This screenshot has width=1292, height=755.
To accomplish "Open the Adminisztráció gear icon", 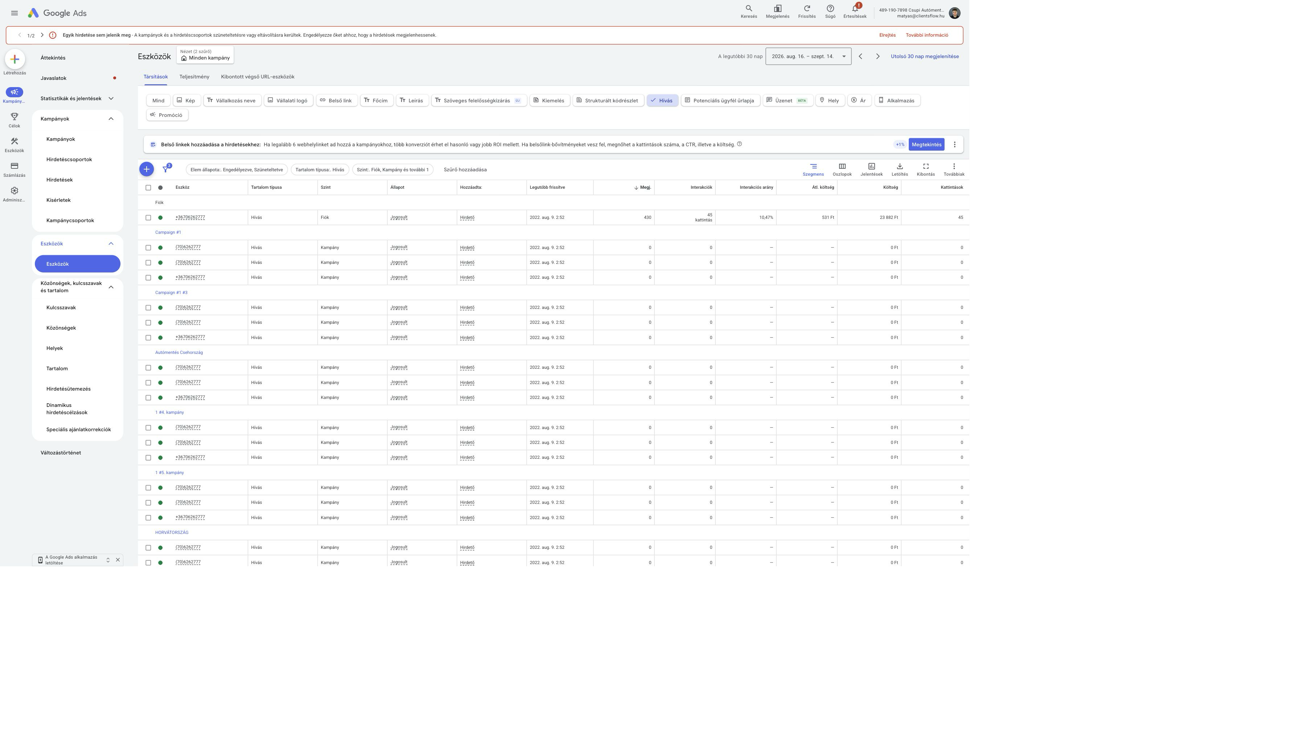I will point(15,191).
